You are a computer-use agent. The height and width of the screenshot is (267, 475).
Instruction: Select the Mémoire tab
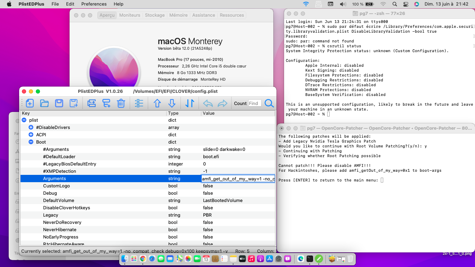click(178, 15)
